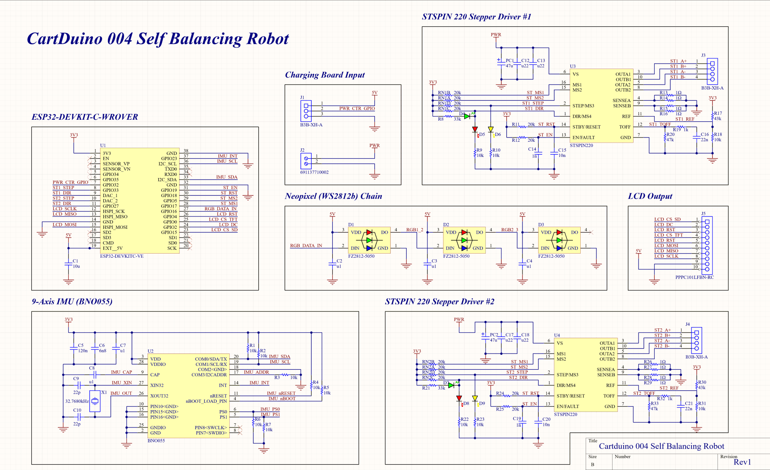
Task: Select capacitor C16 22n symbol
Action: pos(697,137)
